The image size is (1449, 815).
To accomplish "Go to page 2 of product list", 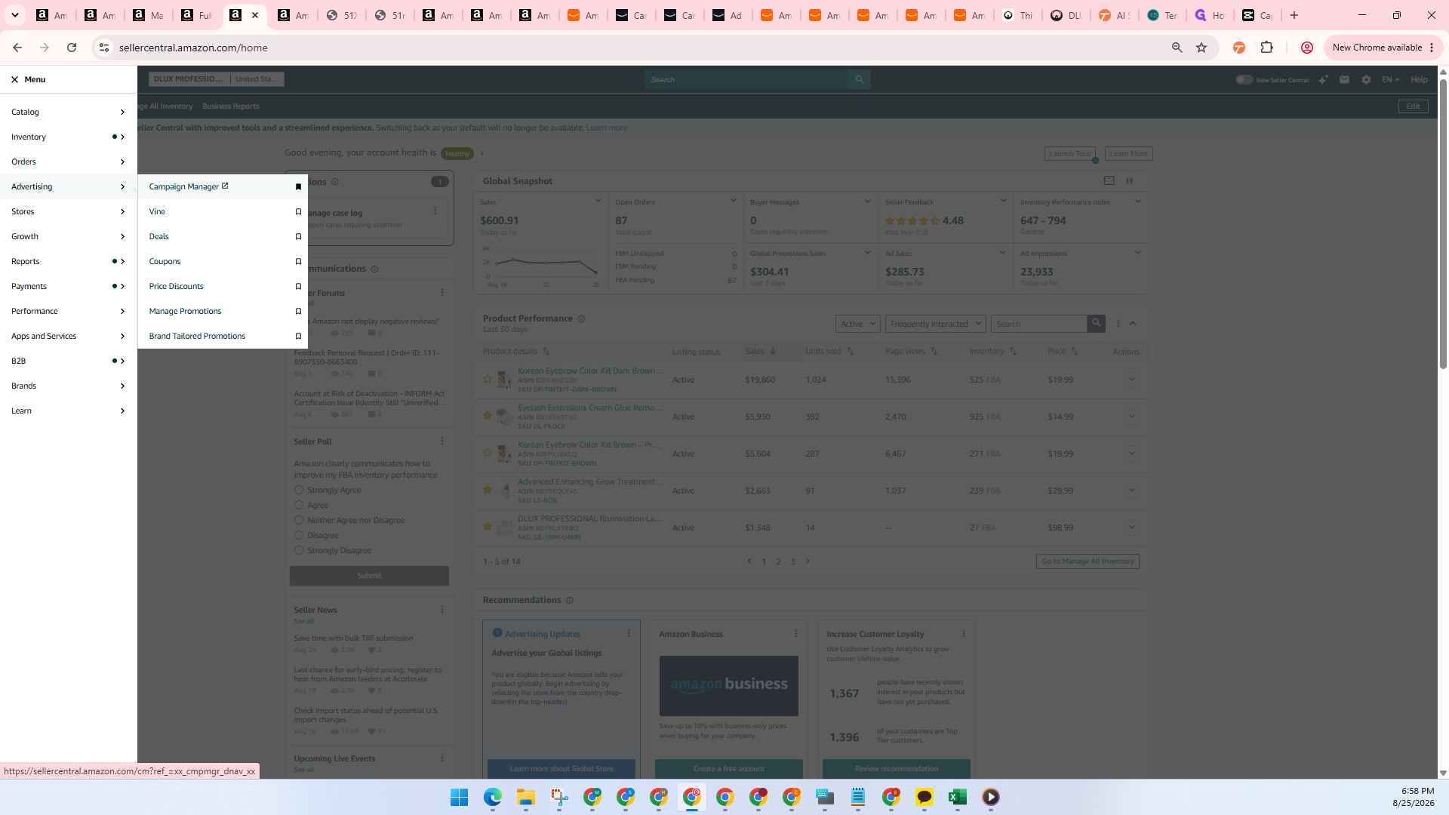I will click(x=778, y=561).
